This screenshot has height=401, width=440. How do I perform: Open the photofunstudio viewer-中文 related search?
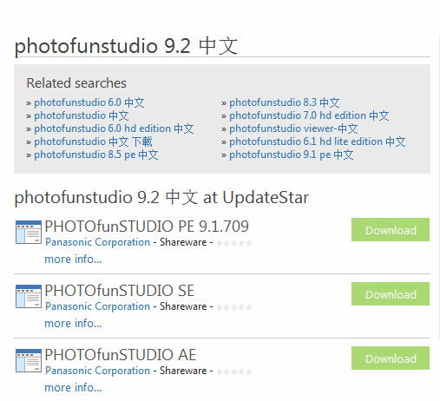coord(293,128)
